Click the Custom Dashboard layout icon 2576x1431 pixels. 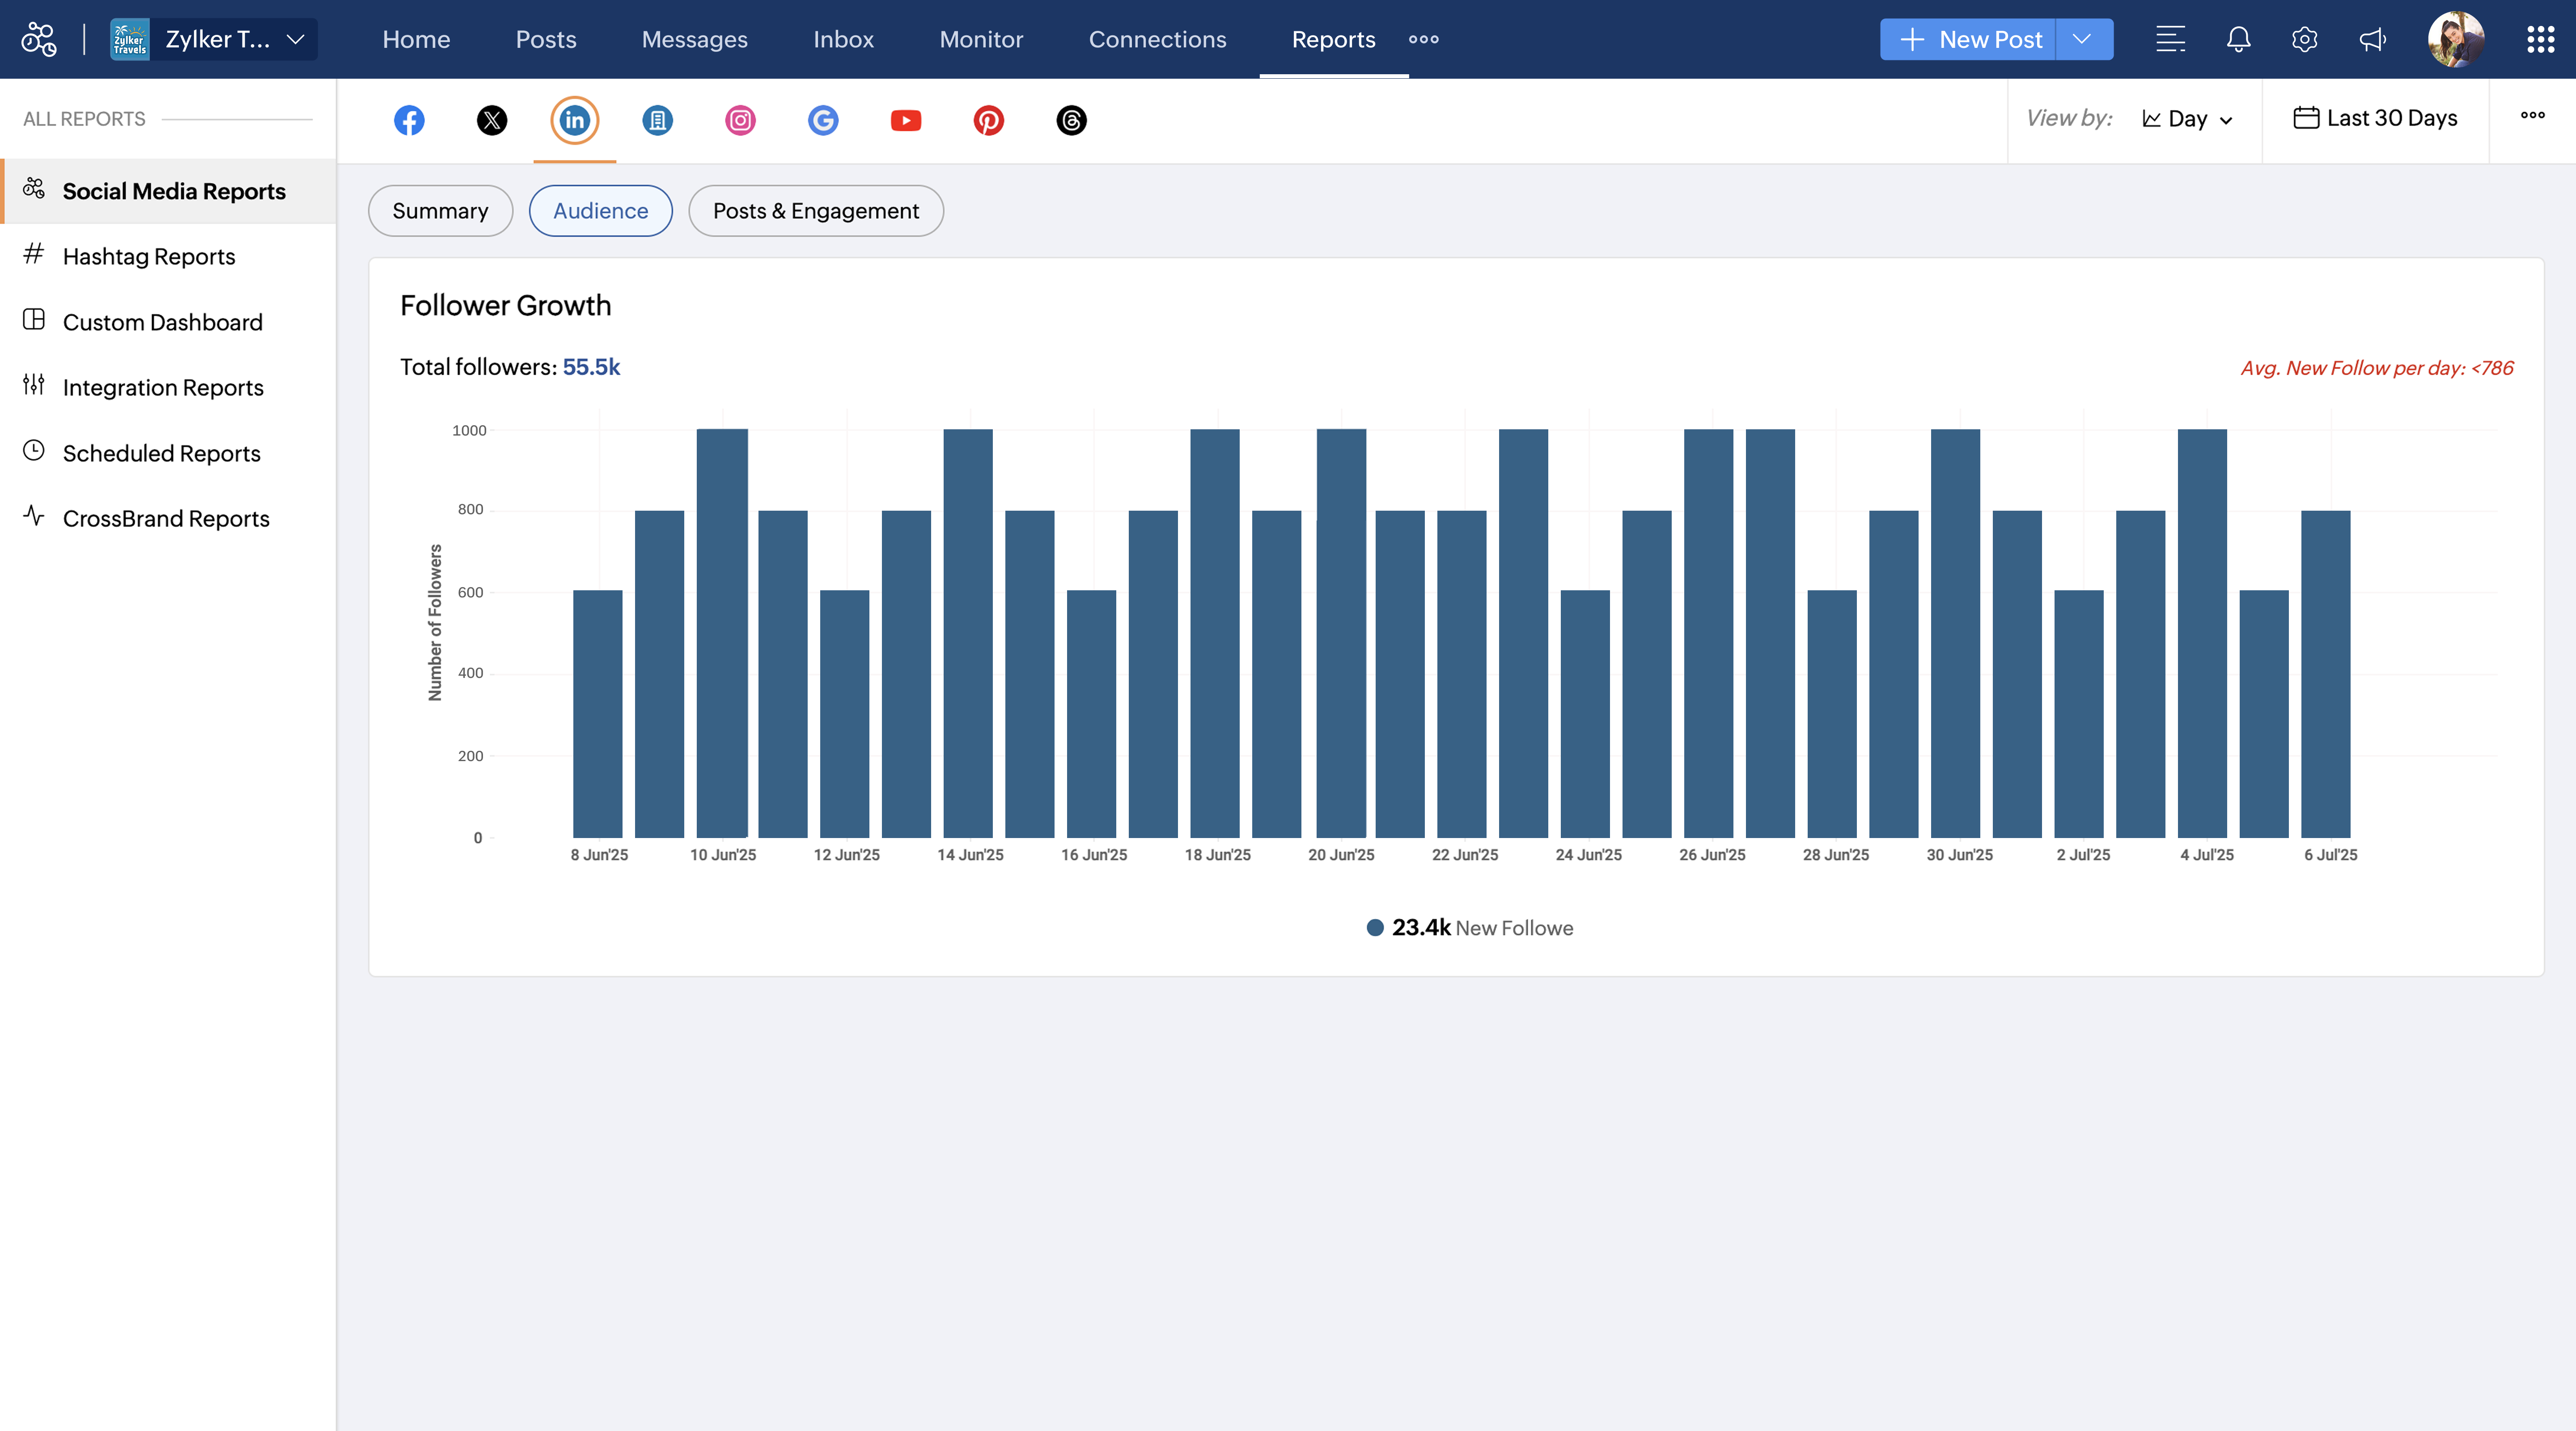coord(34,319)
